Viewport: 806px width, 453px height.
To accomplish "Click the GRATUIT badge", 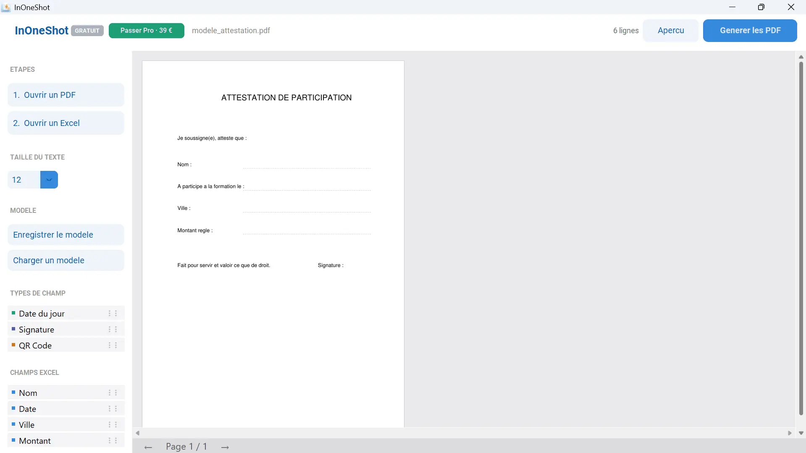I will (x=87, y=31).
